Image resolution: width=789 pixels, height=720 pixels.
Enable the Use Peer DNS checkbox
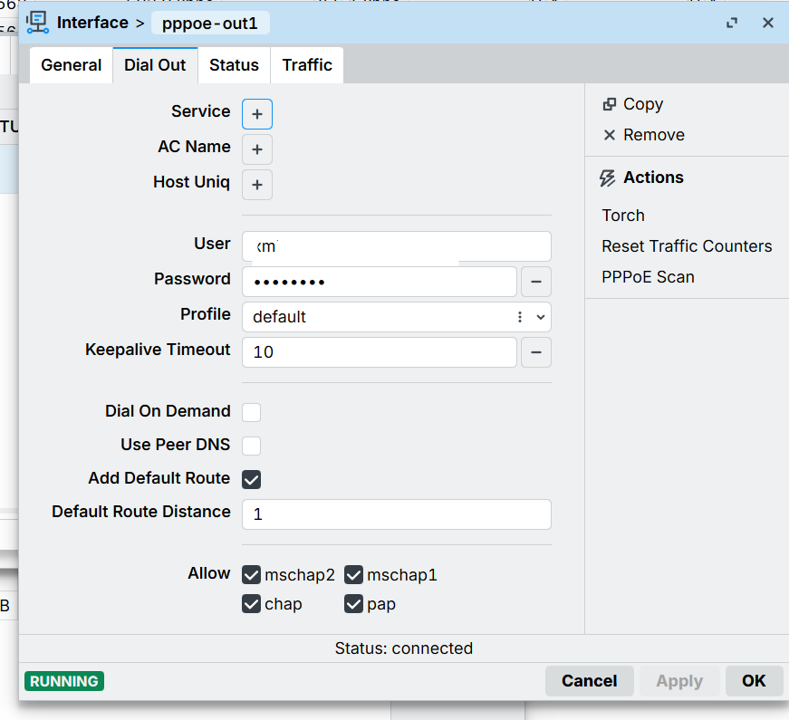(251, 446)
